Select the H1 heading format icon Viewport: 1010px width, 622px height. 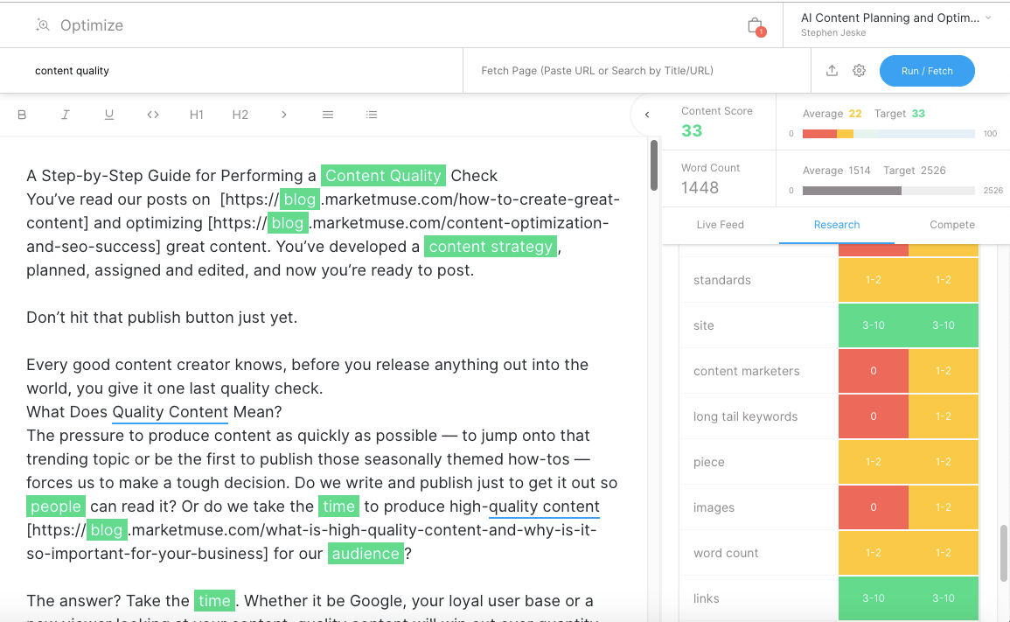pos(196,114)
